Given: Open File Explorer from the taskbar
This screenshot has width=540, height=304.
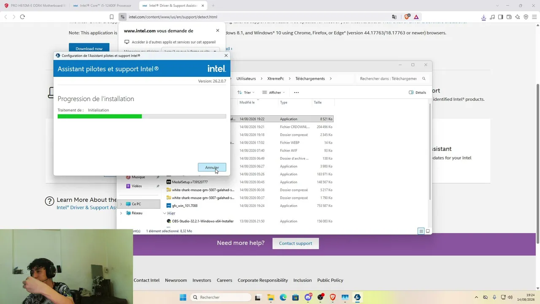Looking at the screenshot, I should [270, 297].
